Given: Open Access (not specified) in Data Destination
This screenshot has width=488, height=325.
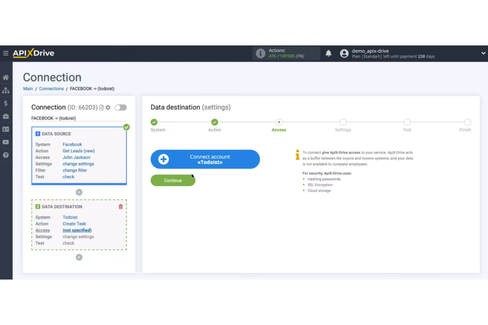Looking at the screenshot, I should (x=77, y=230).
